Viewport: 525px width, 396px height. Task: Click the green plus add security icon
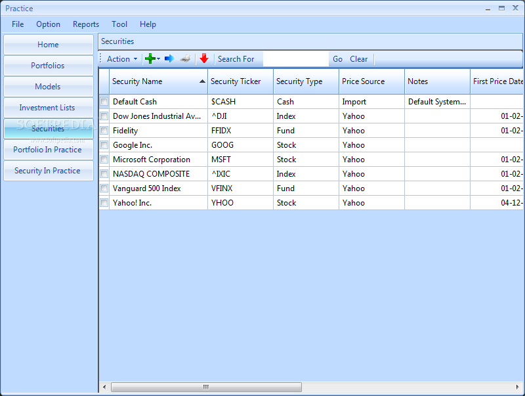[x=150, y=58]
